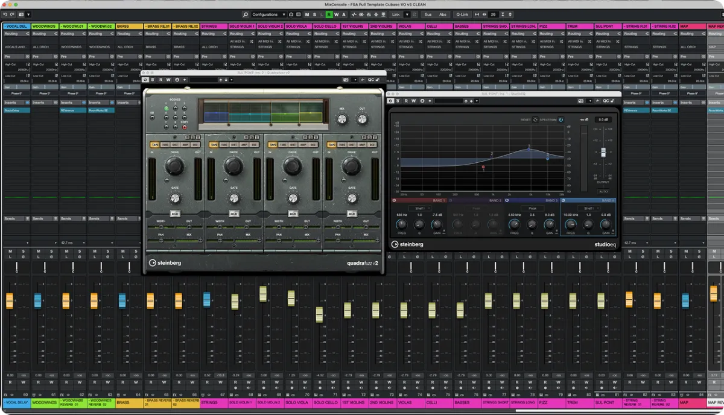Click the AUTO output button in StudioEQ
The height and width of the screenshot is (415, 724).
coord(603,191)
